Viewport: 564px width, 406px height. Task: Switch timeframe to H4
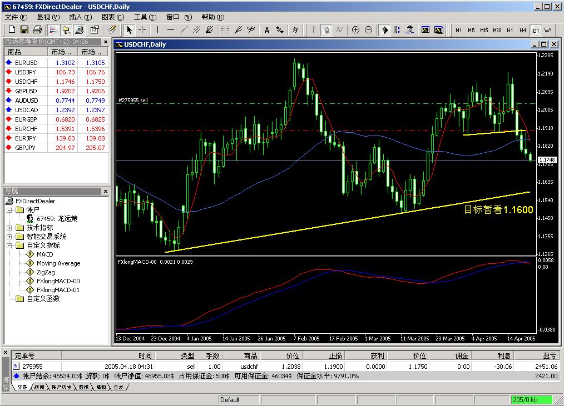[523, 30]
